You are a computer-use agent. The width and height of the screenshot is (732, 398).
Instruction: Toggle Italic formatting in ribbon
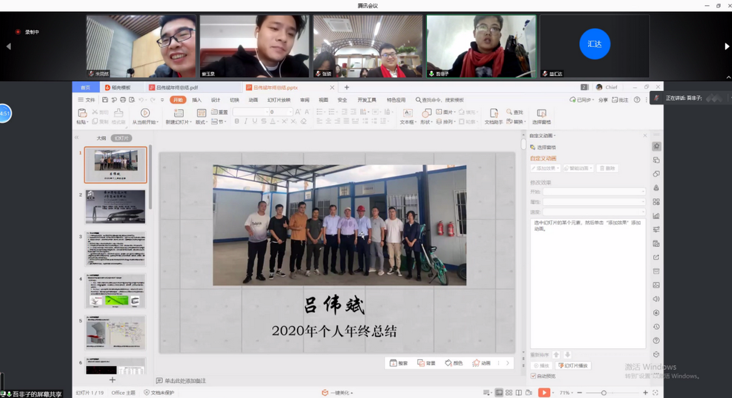[246, 122]
